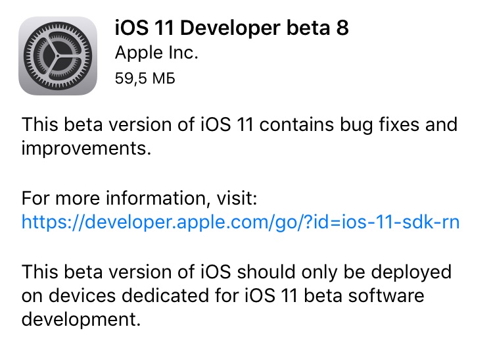Click the 'on devices dedicated for iOS 11' line
Image resolution: width=493 pixels, height=358 pixels.
[x=160, y=296]
